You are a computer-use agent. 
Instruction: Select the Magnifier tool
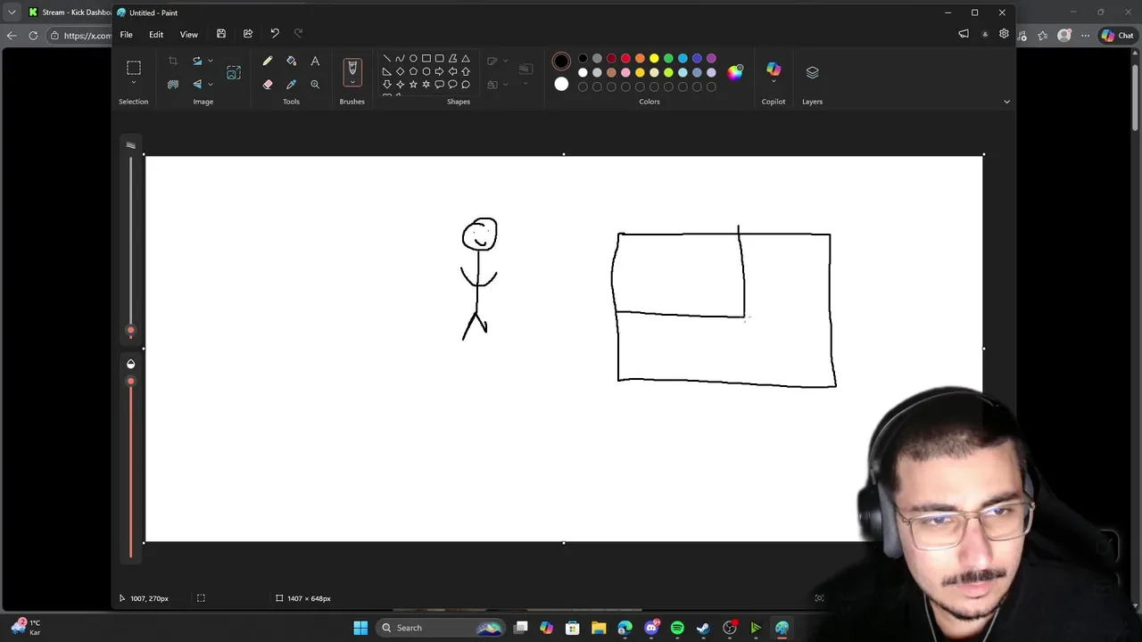315,84
